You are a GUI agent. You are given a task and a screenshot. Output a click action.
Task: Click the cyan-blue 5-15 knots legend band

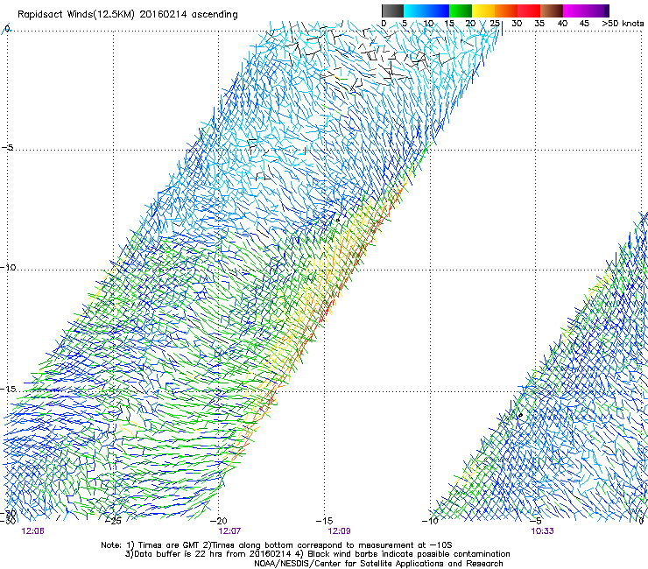pyautogui.click(x=426, y=11)
